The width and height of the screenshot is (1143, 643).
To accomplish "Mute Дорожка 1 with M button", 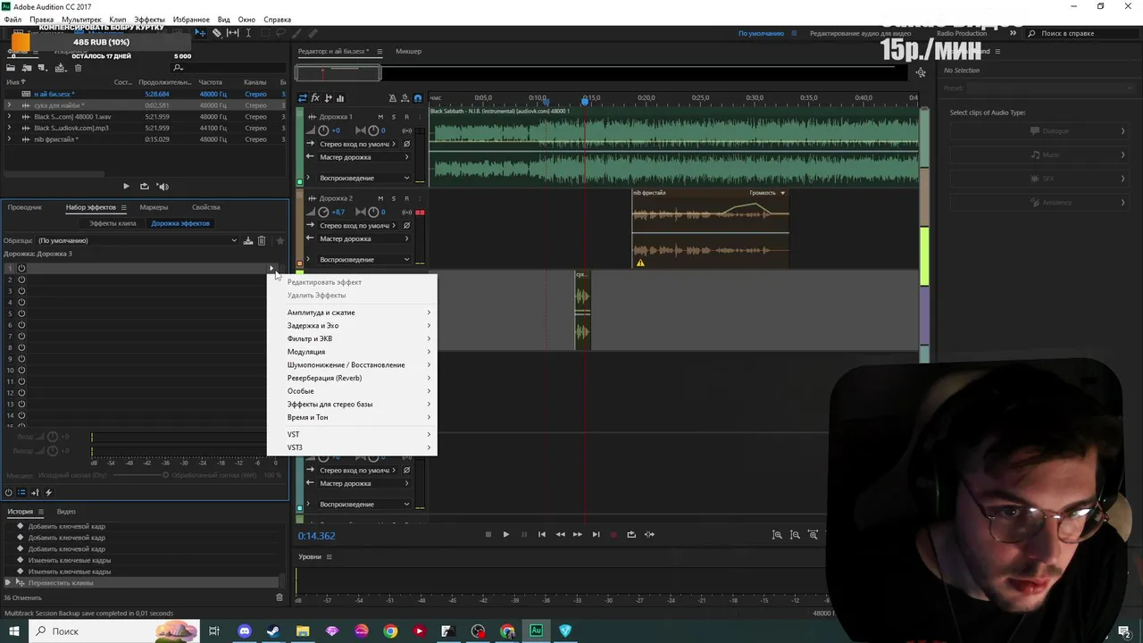I will pos(380,117).
